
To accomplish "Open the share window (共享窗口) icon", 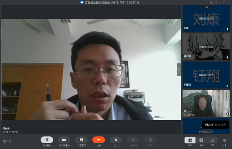I will 81,140.
